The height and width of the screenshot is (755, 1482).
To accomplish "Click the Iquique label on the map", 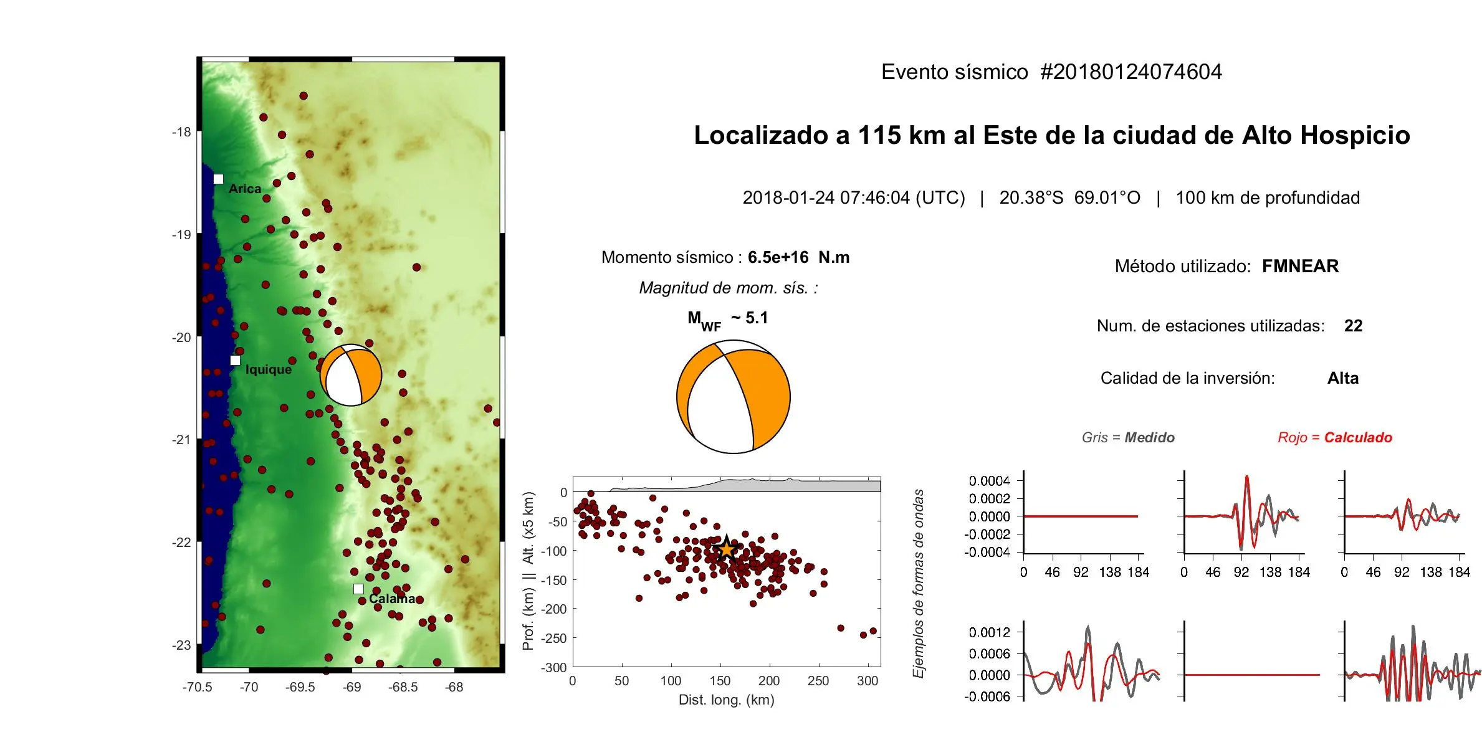I will pyautogui.click(x=269, y=369).
